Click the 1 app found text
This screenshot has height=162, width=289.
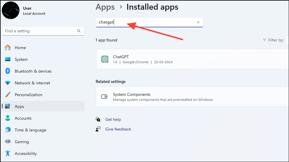[x=106, y=40]
